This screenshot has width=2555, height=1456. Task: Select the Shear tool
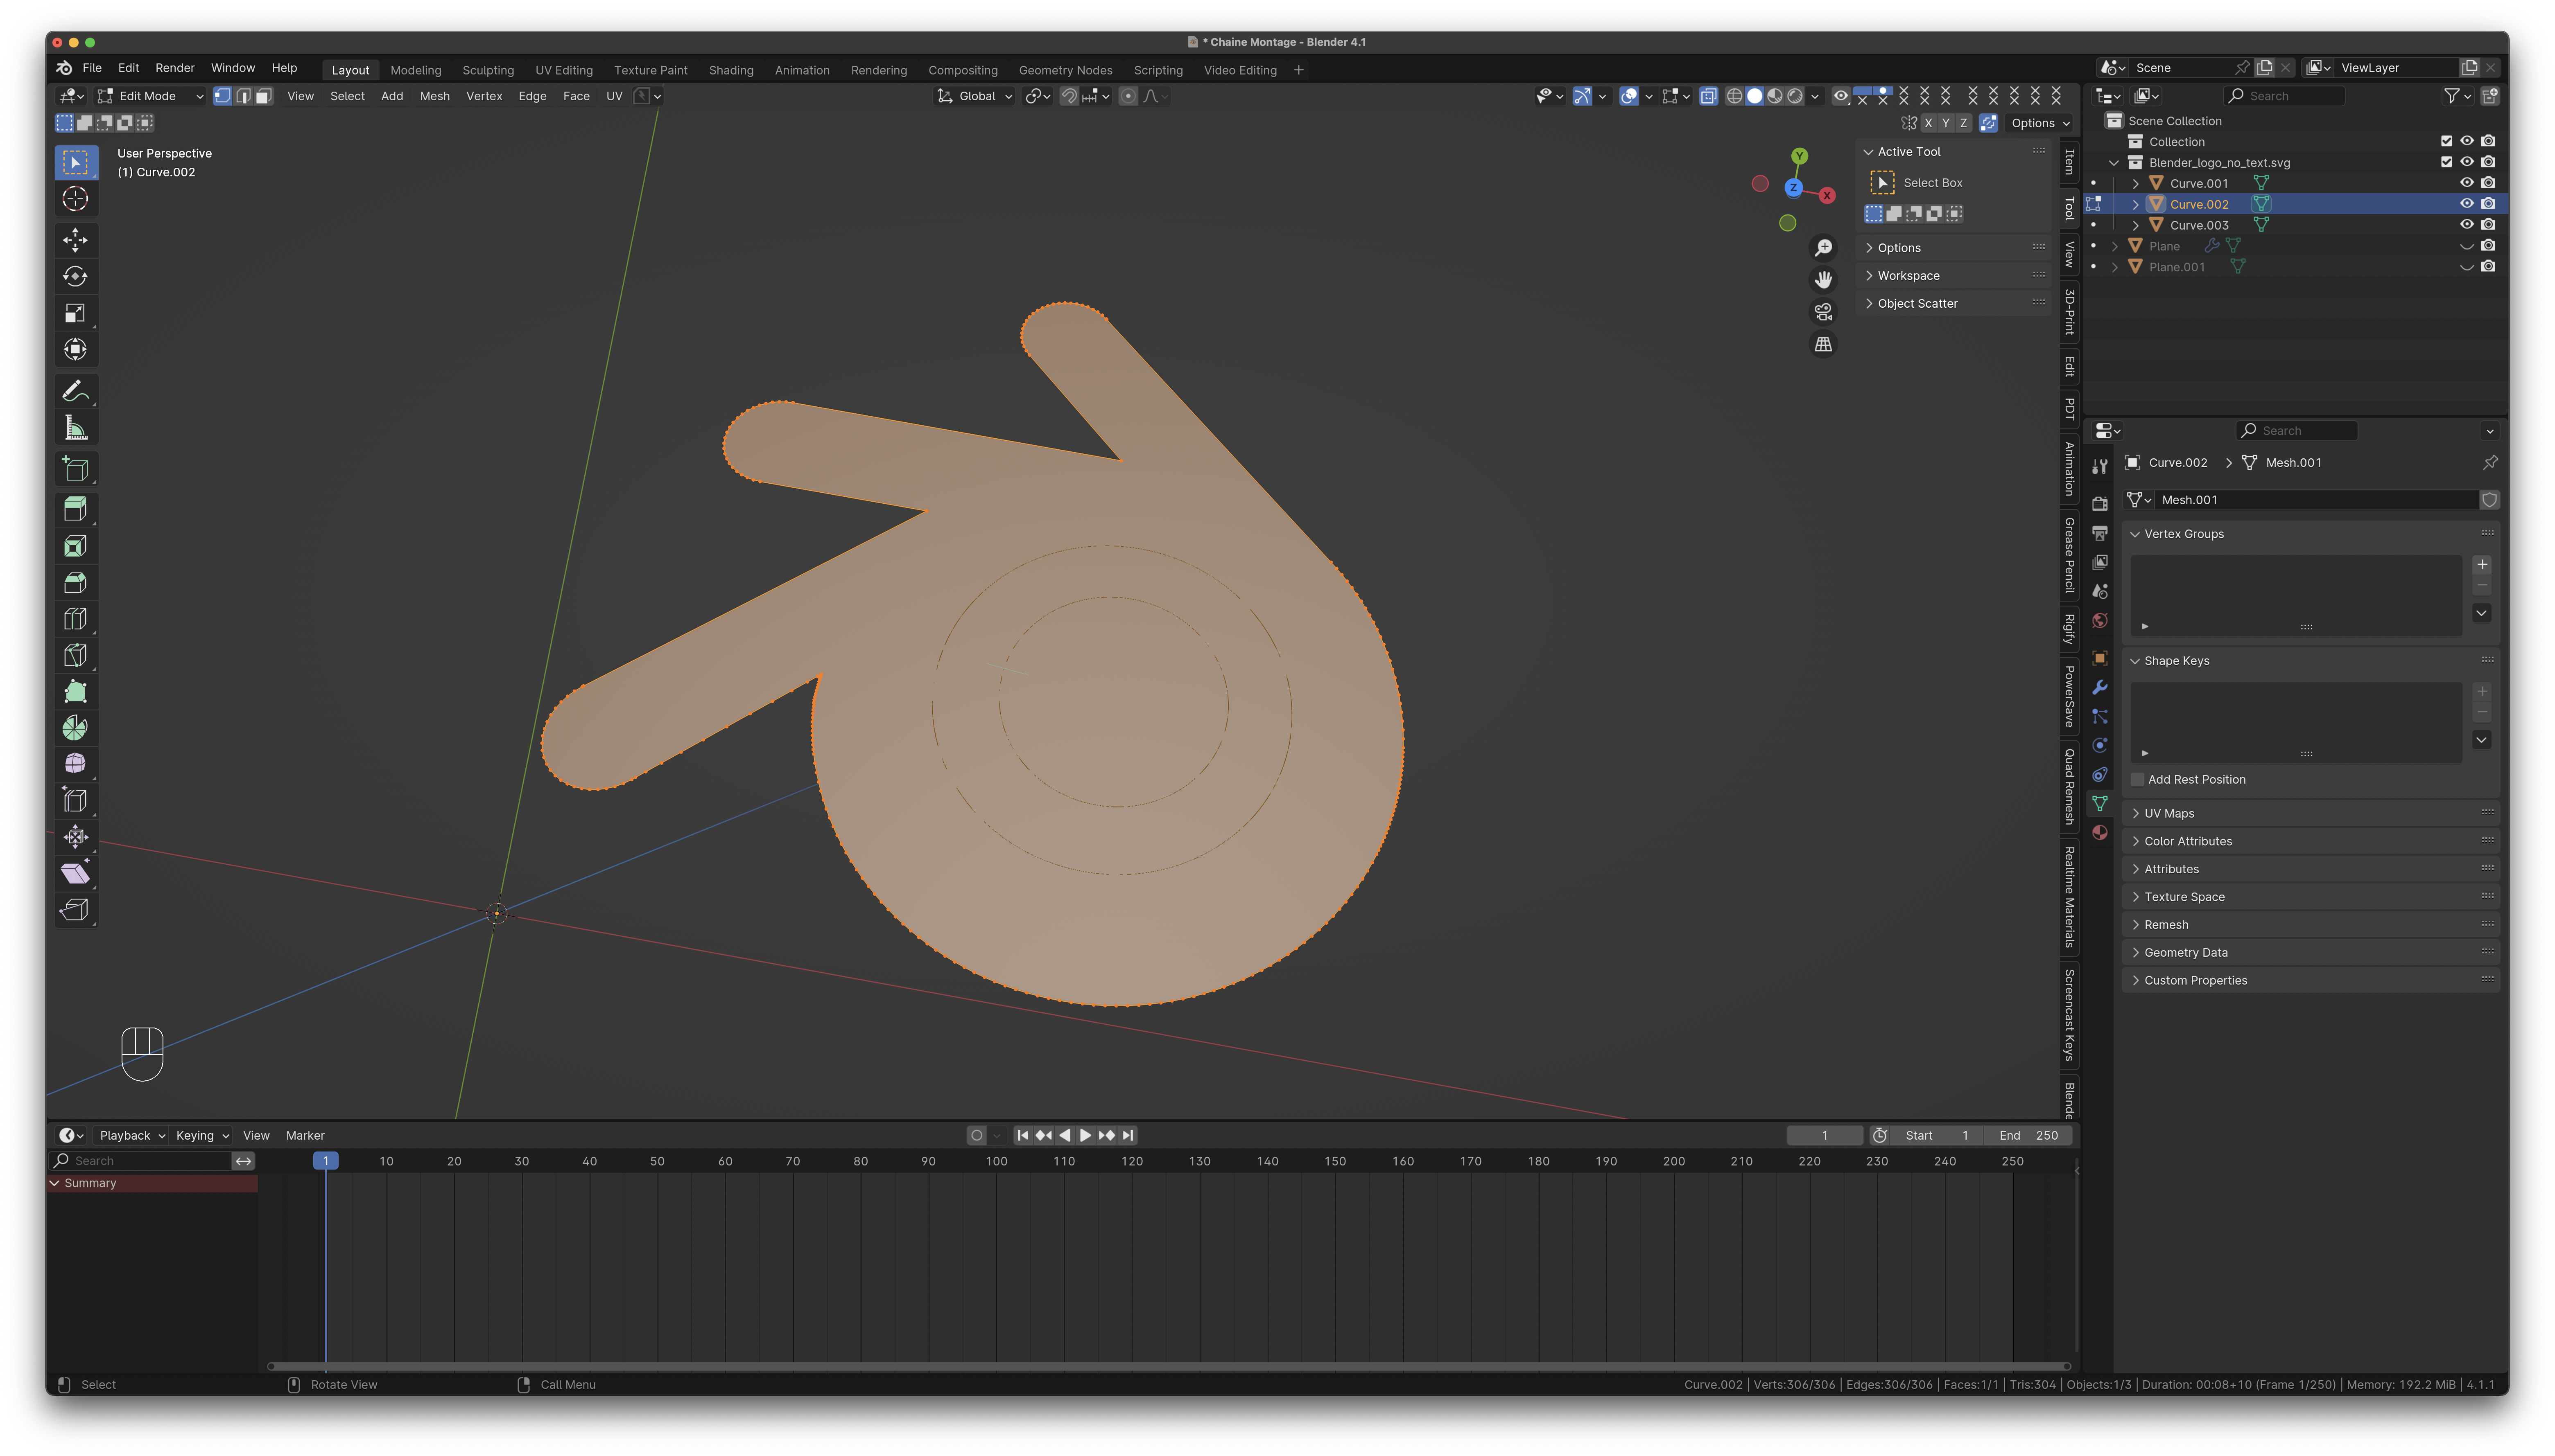(x=75, y=874)
